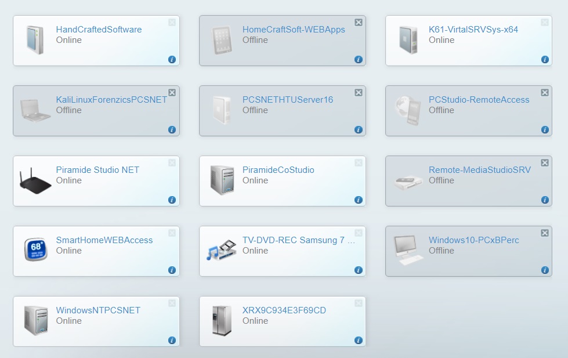Select the PiramideCoStudio device name
Viewport: 568px width, 358px height.
pos(278,170)
